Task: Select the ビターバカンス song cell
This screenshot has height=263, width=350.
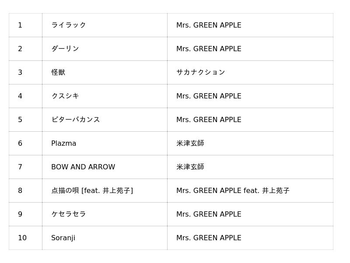Action: [x=105, y=119]
